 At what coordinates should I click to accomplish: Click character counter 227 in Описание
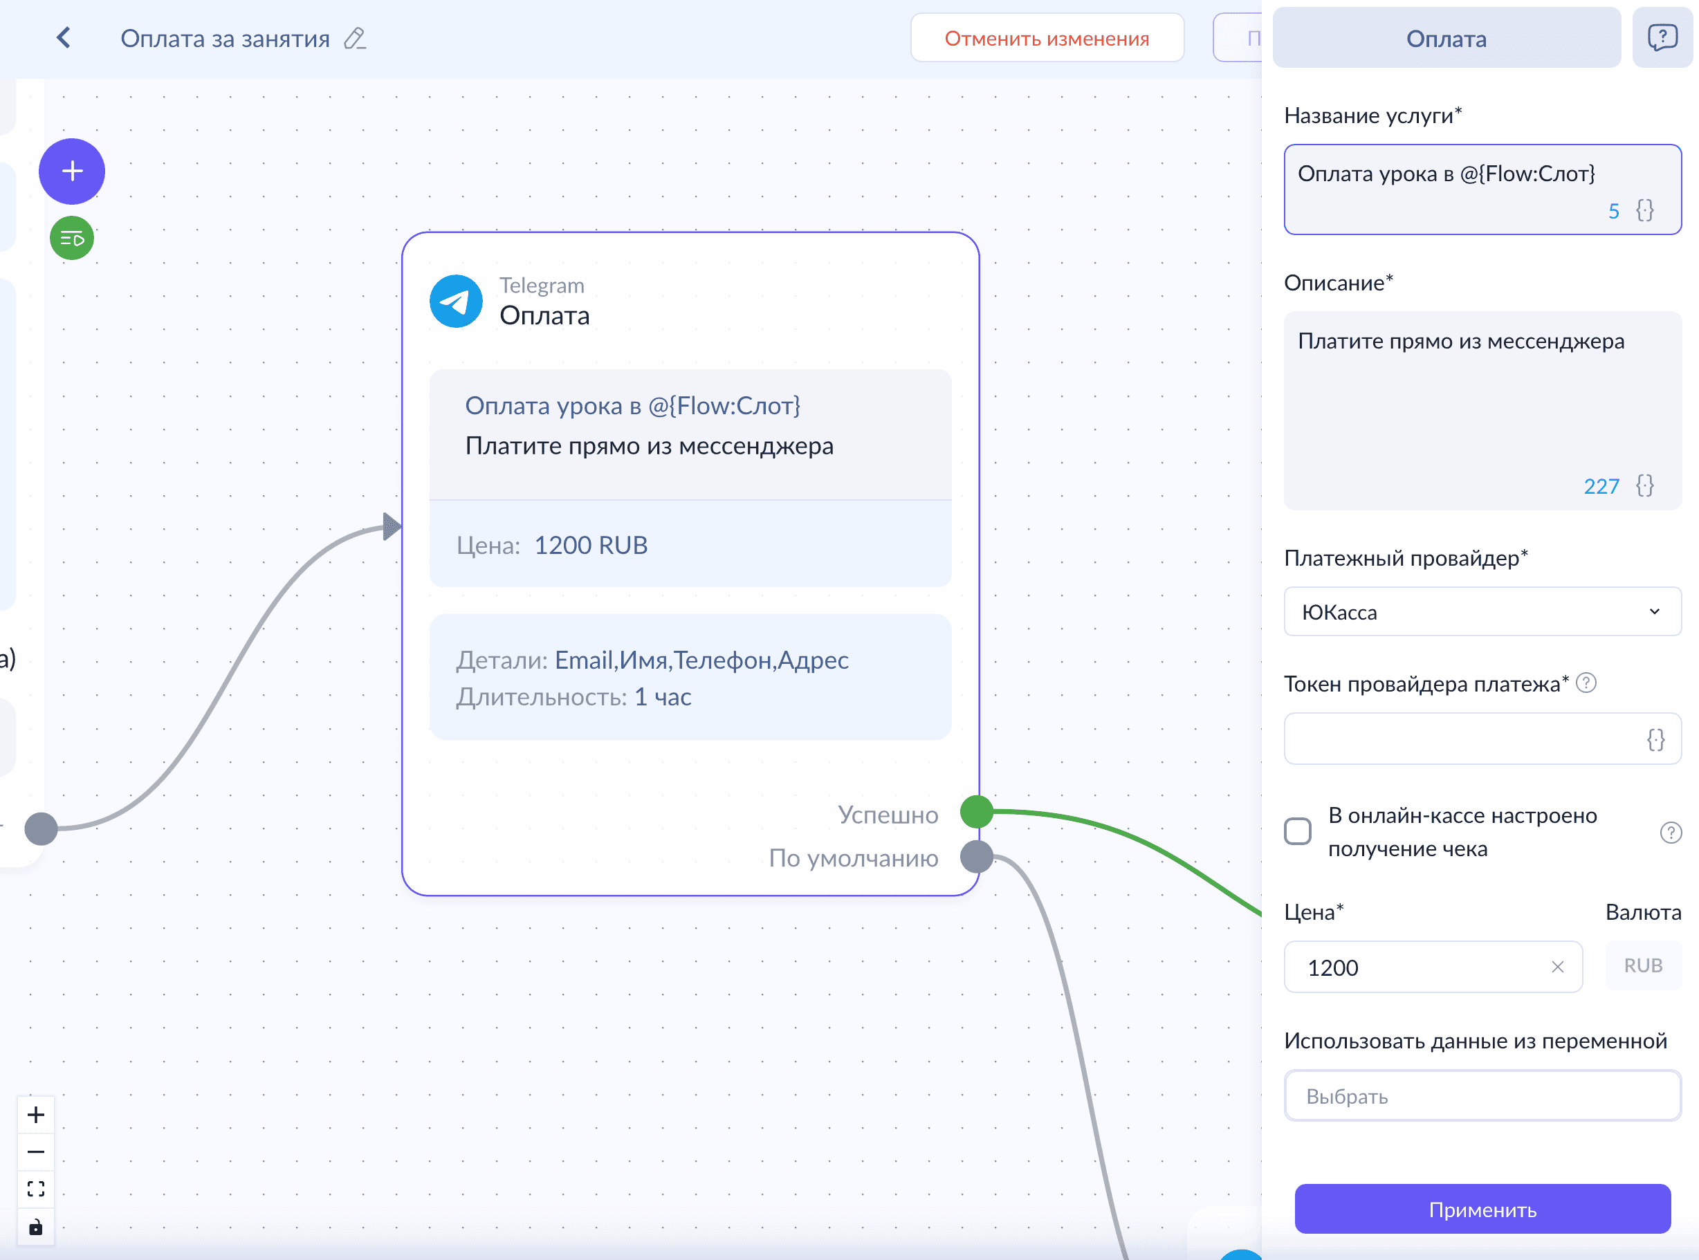coord(1601,486)
